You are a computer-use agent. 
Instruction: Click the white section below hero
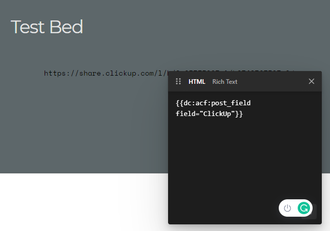pyautogui.click(x=84, y=202)
